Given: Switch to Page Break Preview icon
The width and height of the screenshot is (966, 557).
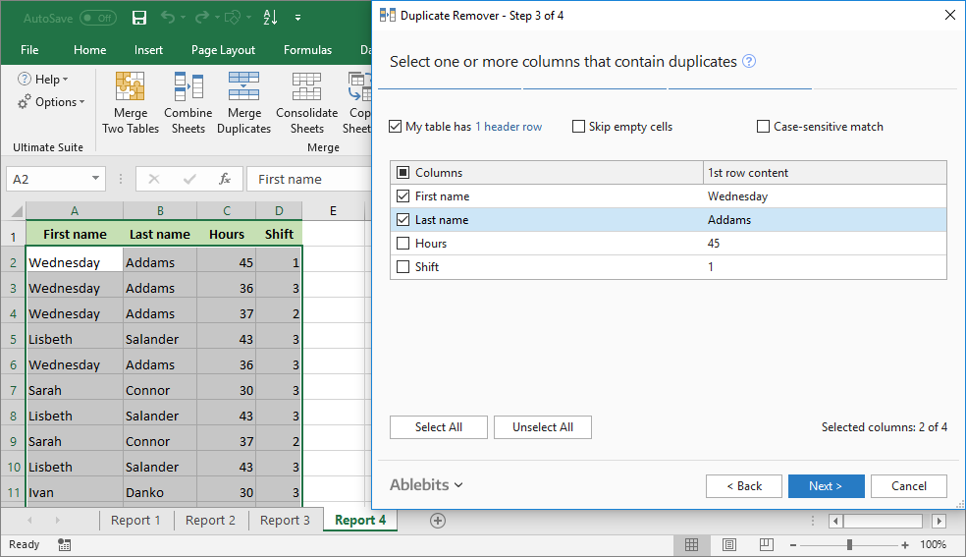Looking at the screenshot, I should click(767, 544).
